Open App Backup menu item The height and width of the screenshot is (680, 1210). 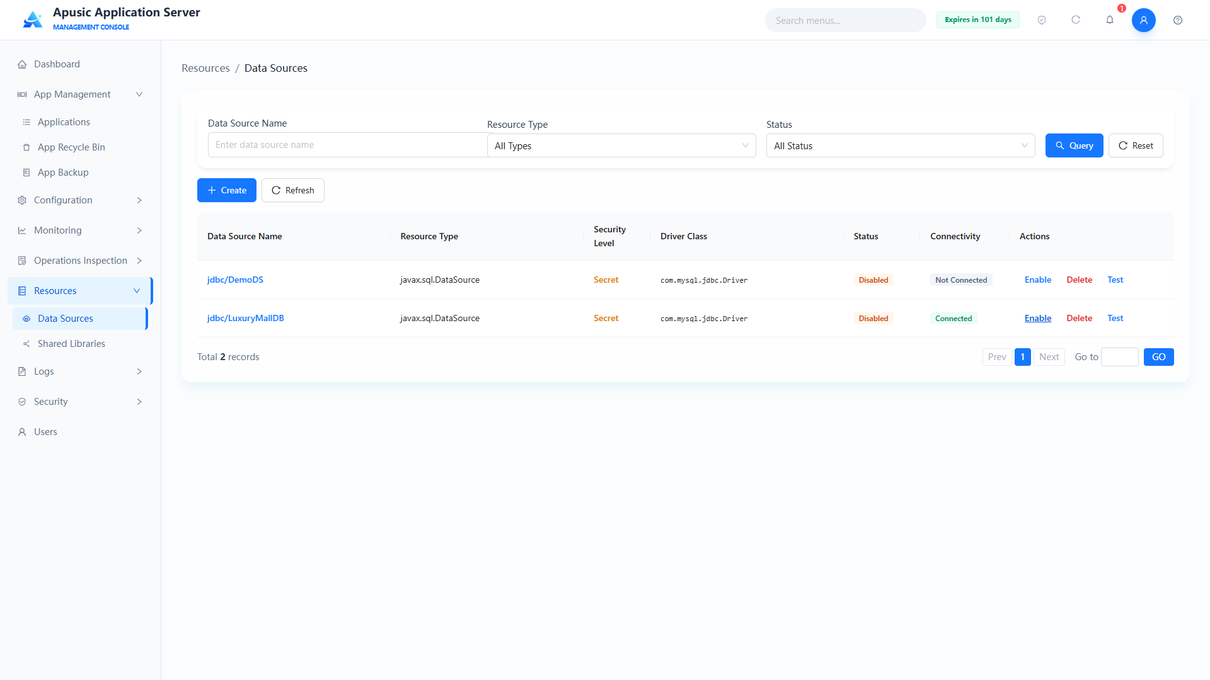tap(80, 173)
